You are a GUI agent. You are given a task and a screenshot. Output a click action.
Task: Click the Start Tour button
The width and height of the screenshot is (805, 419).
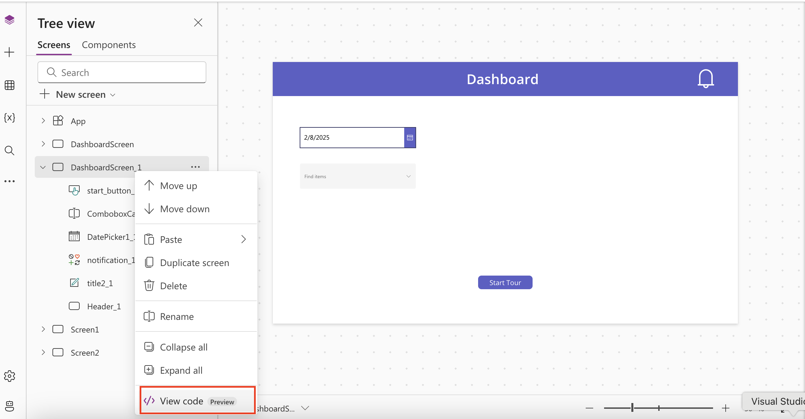click(x=505, y=282)
